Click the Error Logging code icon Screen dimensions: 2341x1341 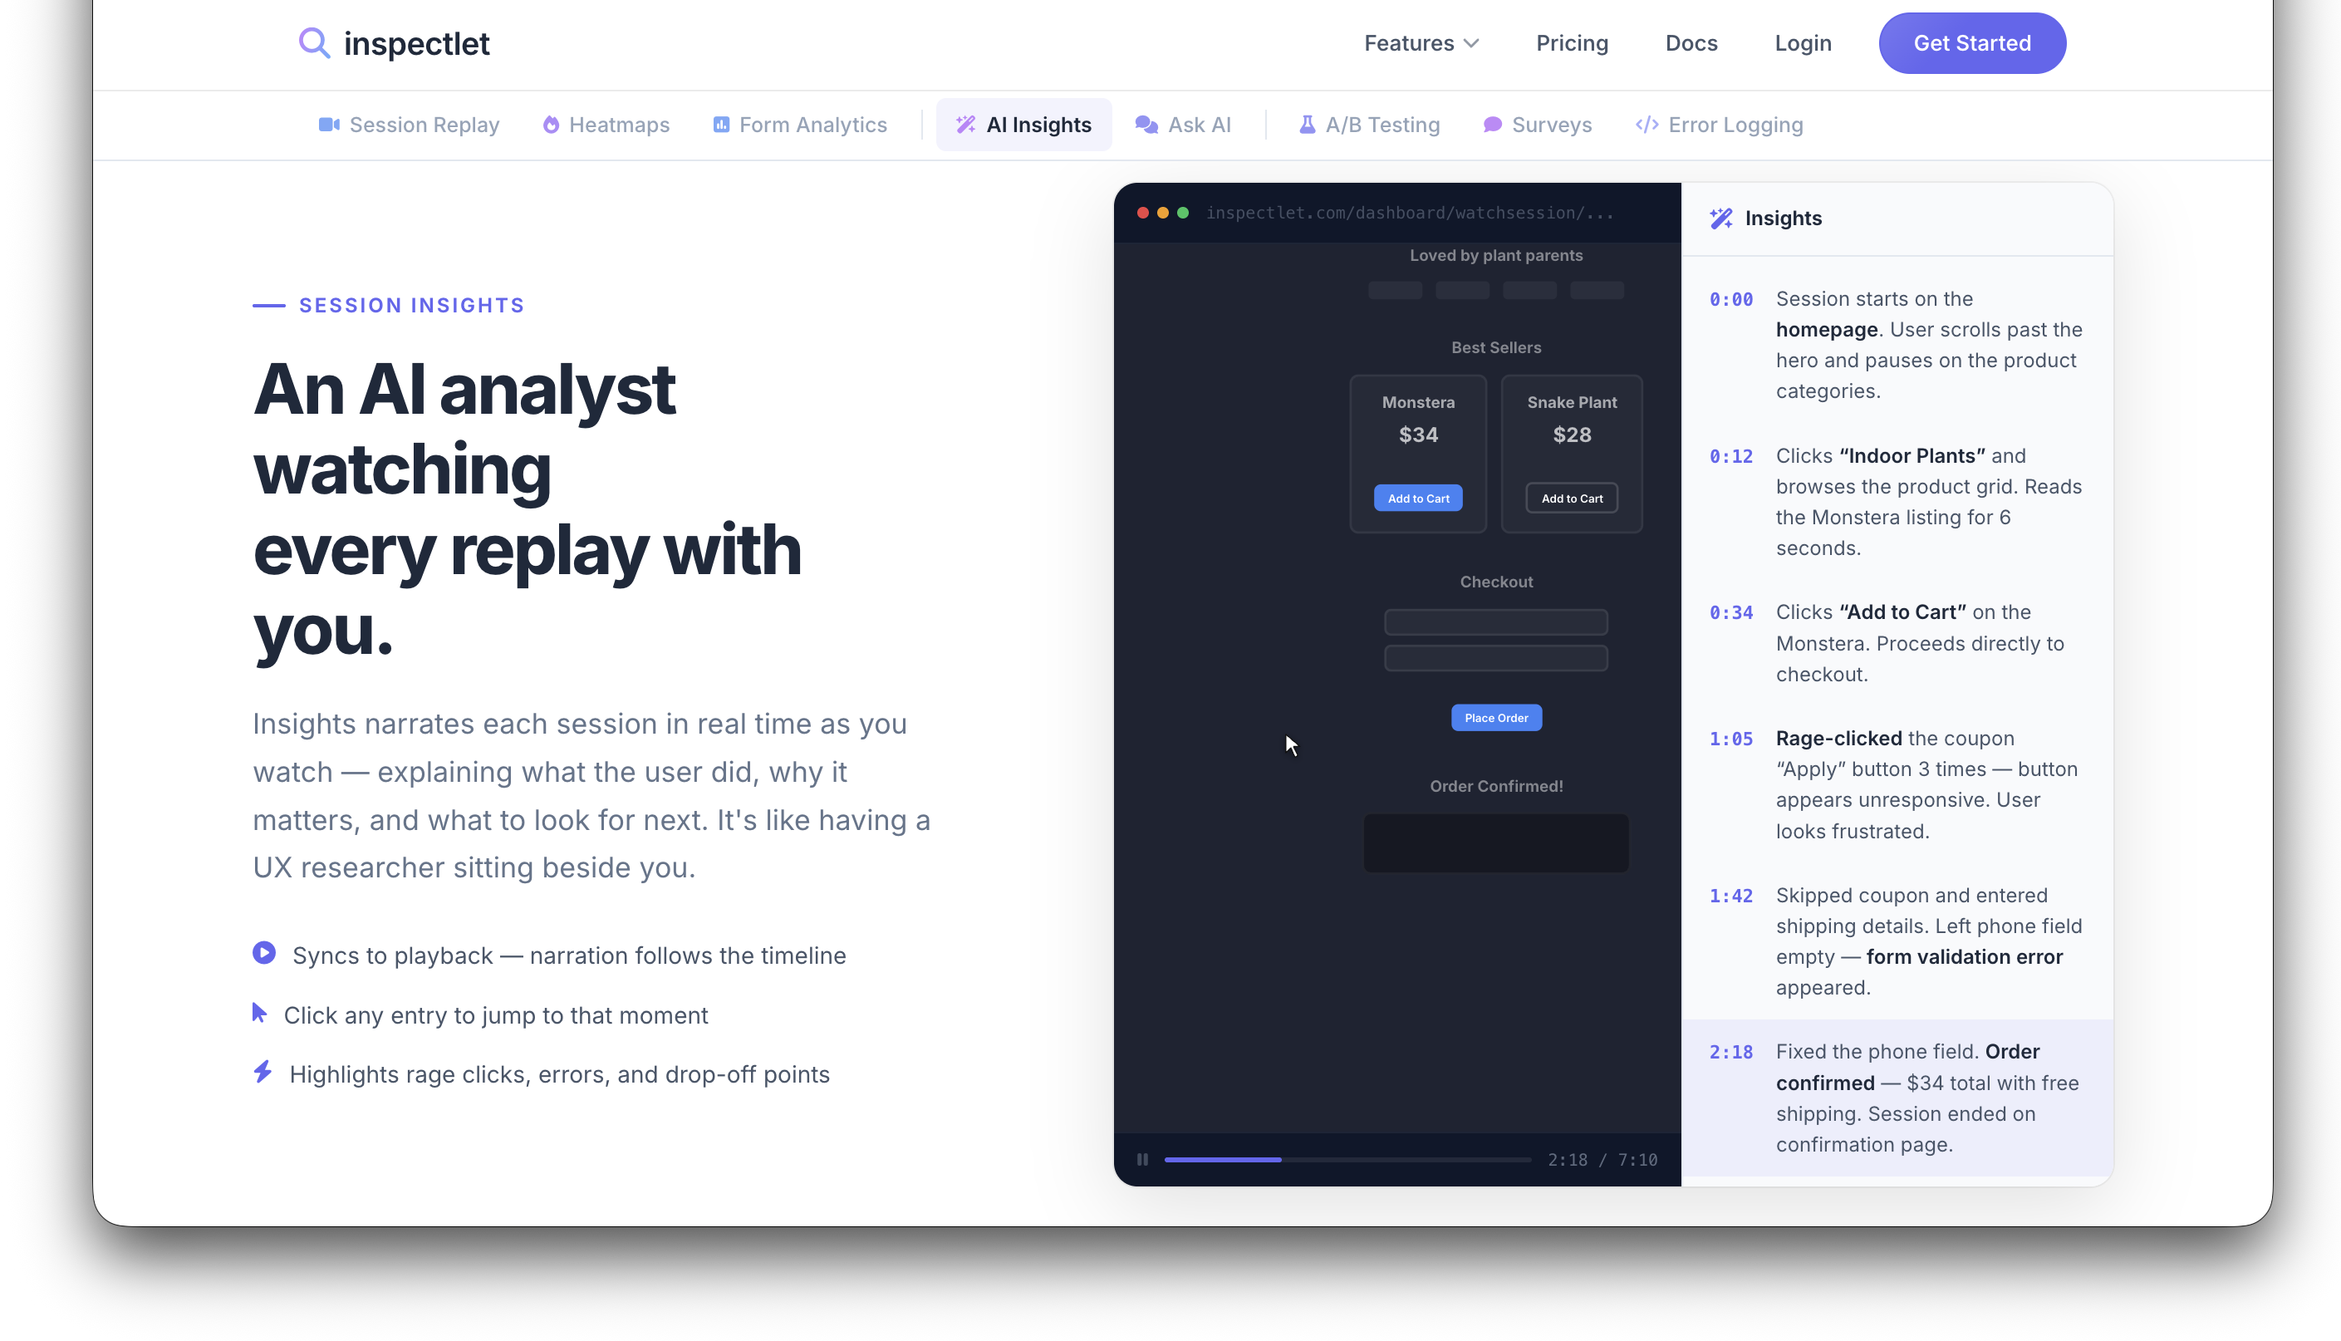click(x=1647, y=125)
